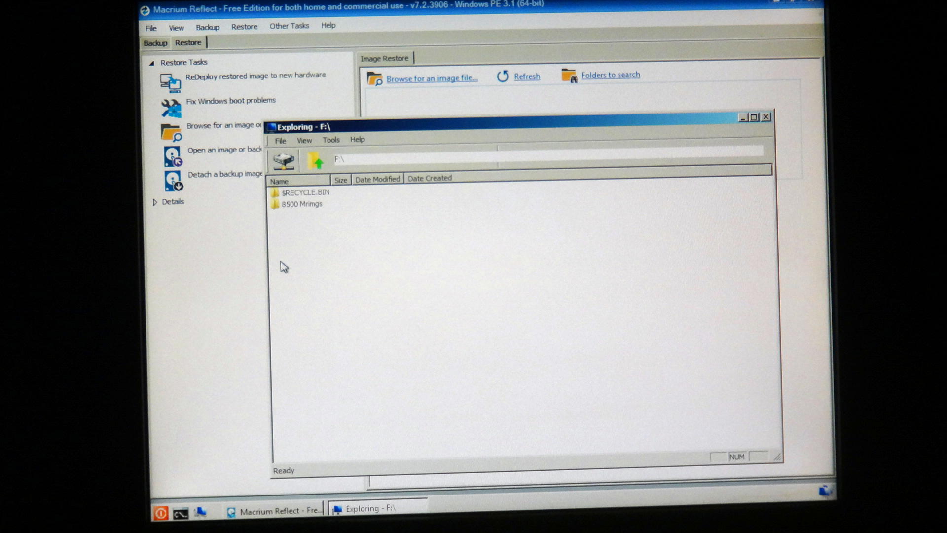Image resolution: width=947 pixels, height=533 pixels.
Task: Open the Tools menu in Exploring window
Action: click(x=331, y=140)
